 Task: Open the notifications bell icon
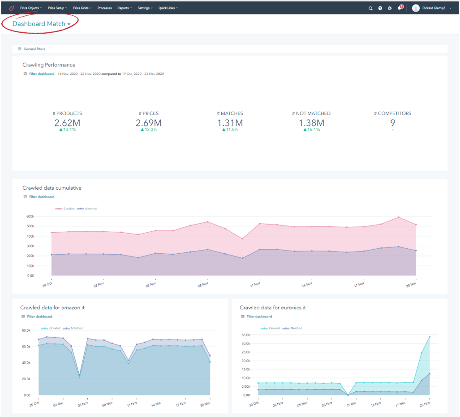pyautogui.click(x=400, y=8)
